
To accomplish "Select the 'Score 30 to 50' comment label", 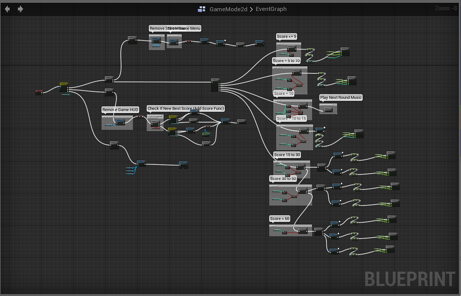I will pos(283,178).
